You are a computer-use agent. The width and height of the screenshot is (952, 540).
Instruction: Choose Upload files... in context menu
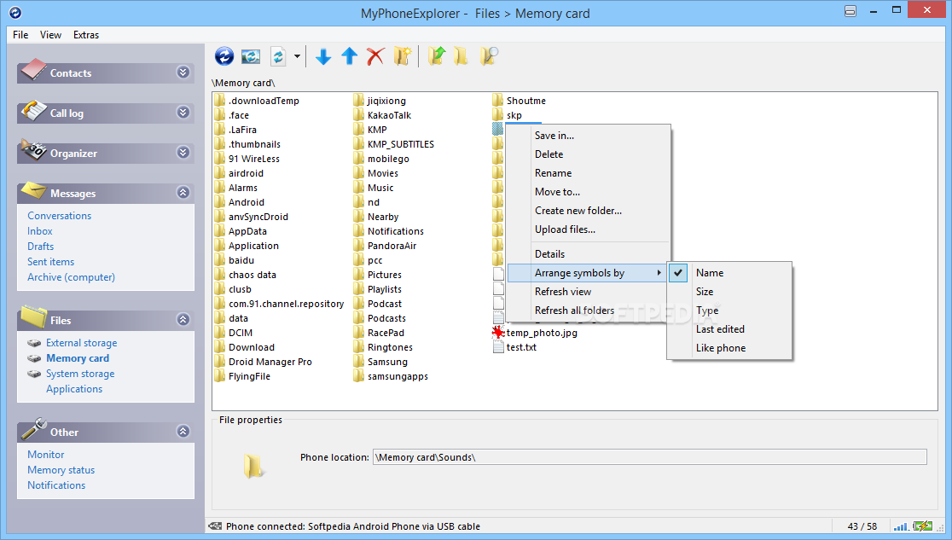587,229
